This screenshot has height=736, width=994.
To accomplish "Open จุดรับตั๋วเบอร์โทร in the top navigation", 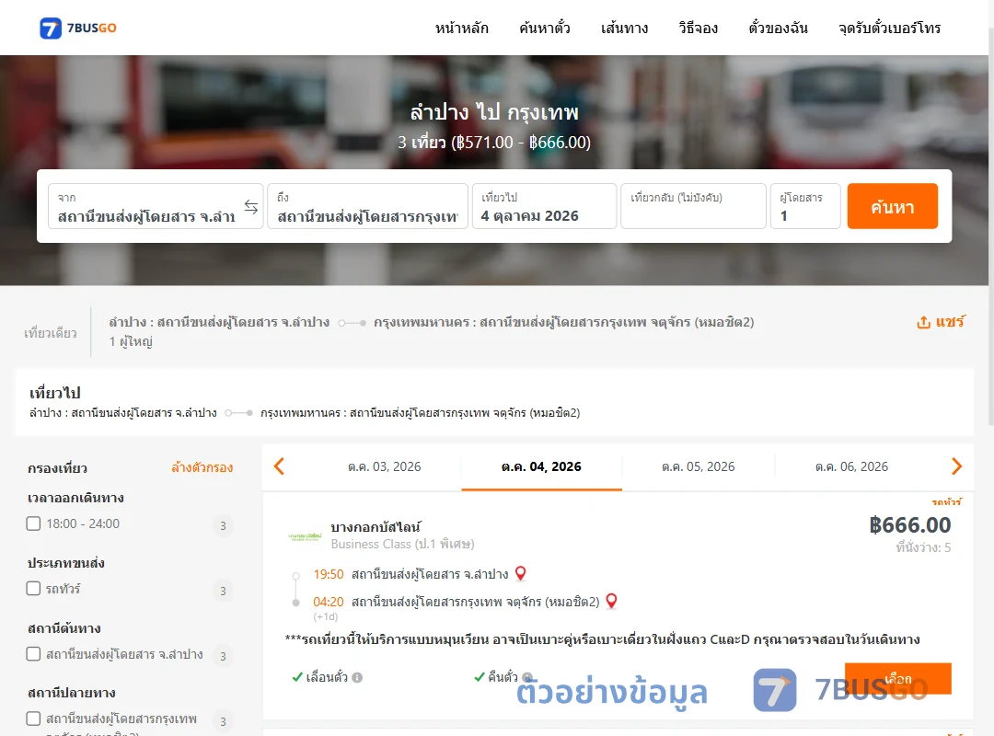I will click(x=889, y=28).
